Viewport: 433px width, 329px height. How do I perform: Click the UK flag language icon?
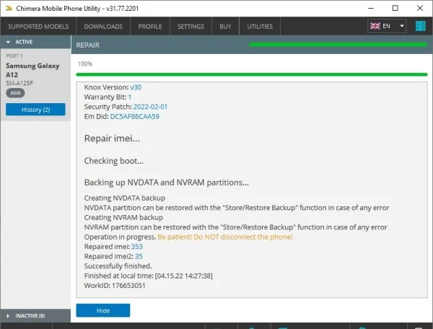pyautogui.click(x=375, y=27)
